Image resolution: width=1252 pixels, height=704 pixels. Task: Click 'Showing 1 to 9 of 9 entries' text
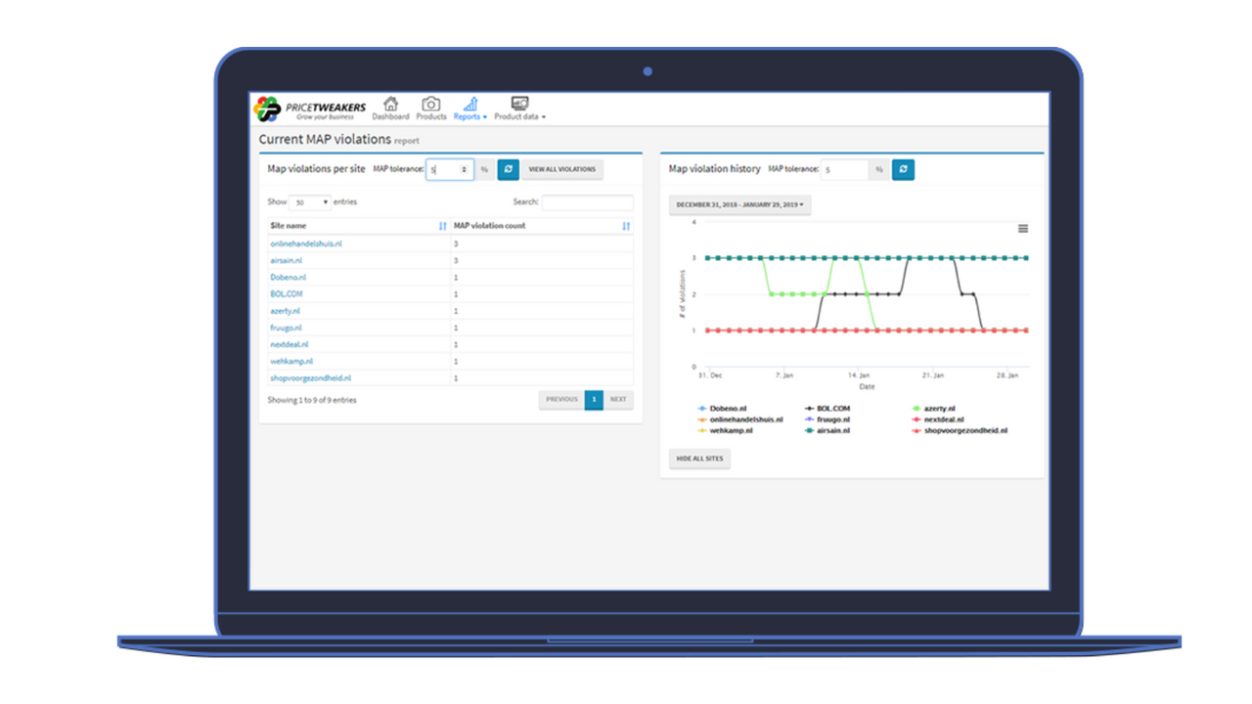[x=312, y=400]
